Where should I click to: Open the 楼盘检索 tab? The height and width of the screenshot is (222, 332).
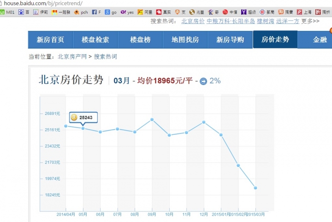coord(95,40)
